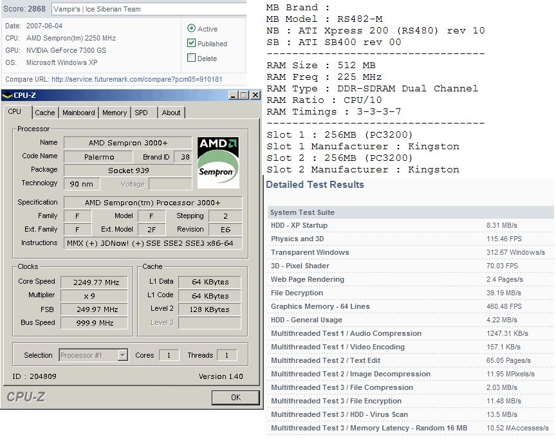Click the Ext. Model value 2F
Image resolution: width=556 pixels, height=442 pixels.
[x=151, y=229]
